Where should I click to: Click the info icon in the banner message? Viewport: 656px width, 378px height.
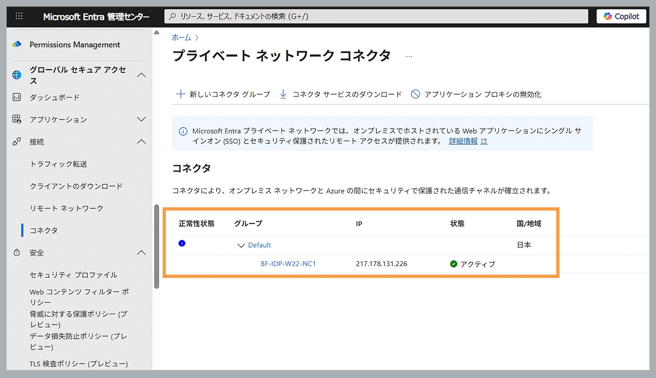pyautogui.click(x=183, y=131)
